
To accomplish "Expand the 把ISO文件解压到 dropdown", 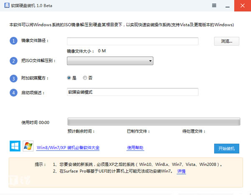I will point(110,61).
